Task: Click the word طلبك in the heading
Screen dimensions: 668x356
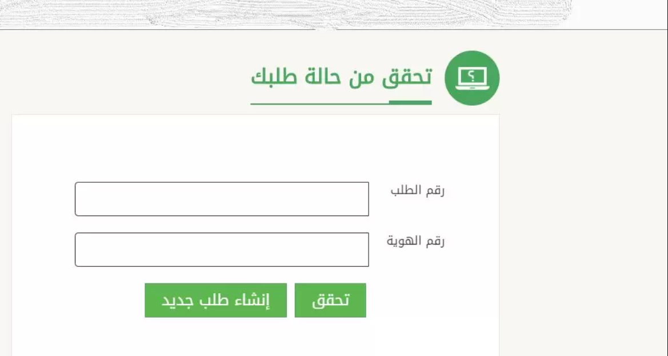Action: pyautogui.click(x=274, y=77)
